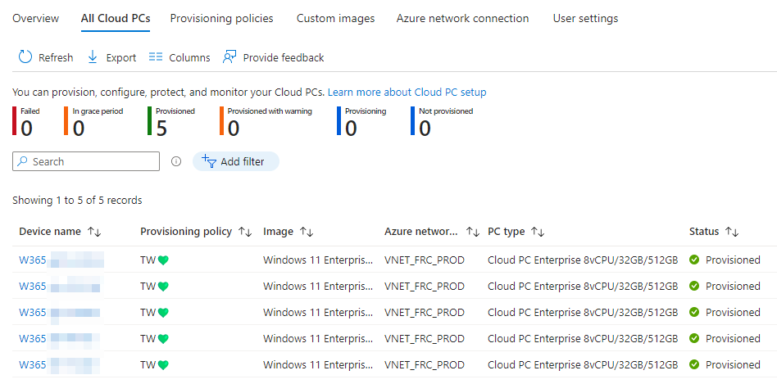Switch to the Overview tab
Viewport: 777px width, 384px height.
point(35,18)
